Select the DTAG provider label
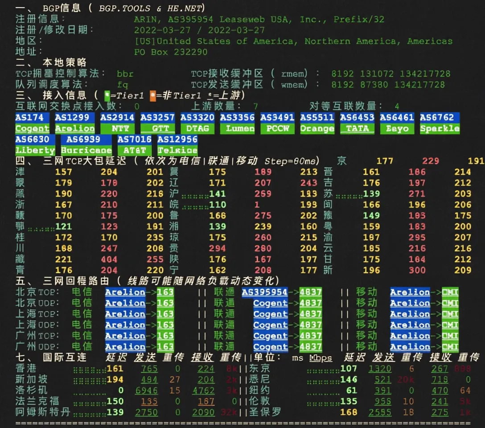The image size is (485, 428). [197, 128]
